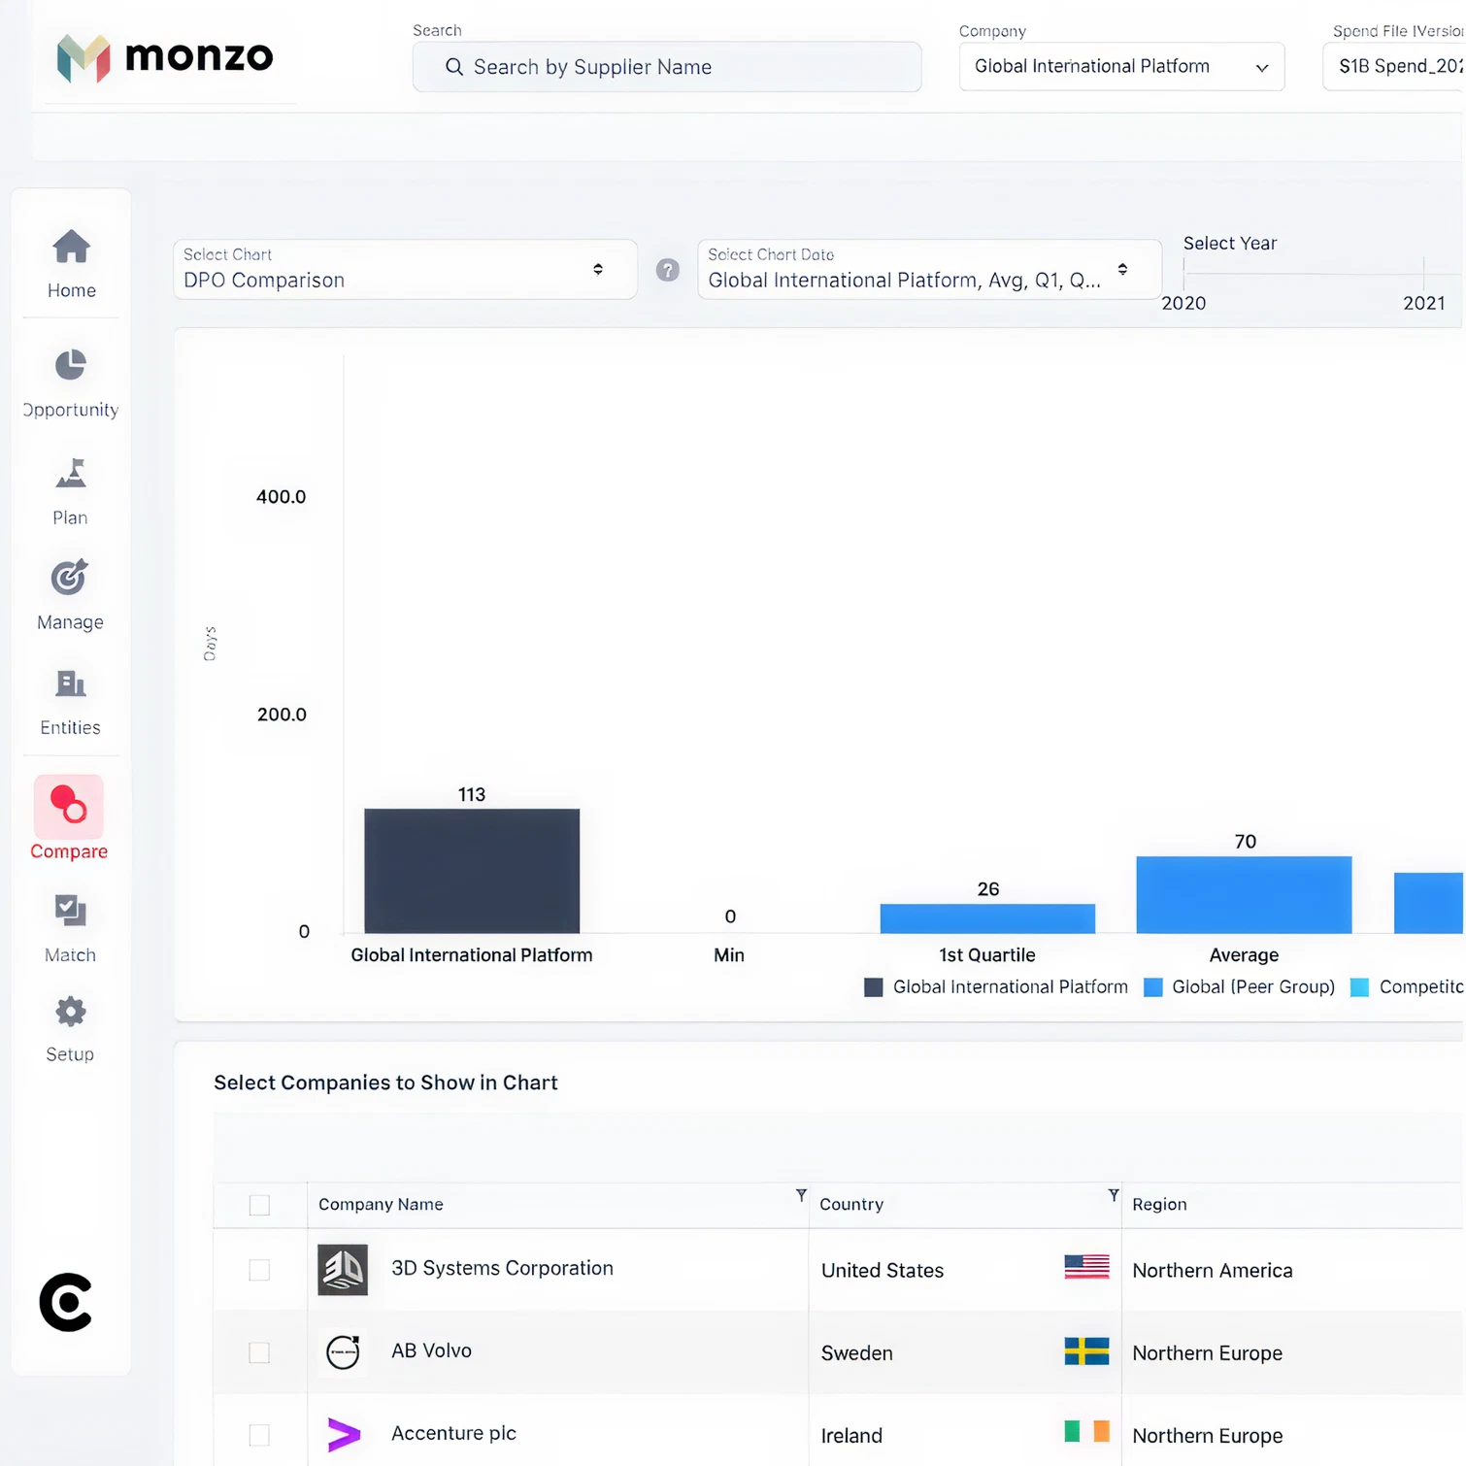The width and height of the screenshot is (1466, 1466).
Task: Open the Entities building icon
Action: [x=71, y=683]
